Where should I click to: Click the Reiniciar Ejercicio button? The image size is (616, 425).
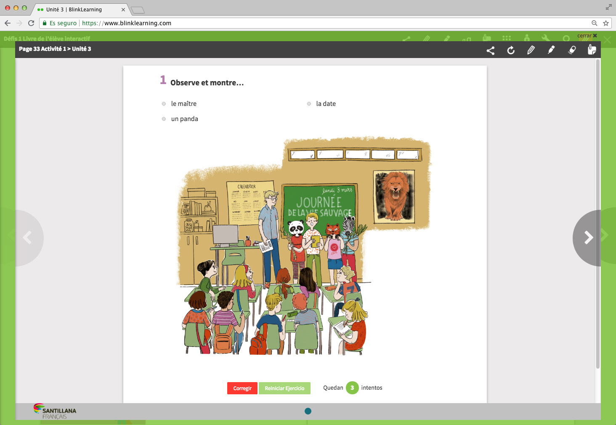(284, 388)
